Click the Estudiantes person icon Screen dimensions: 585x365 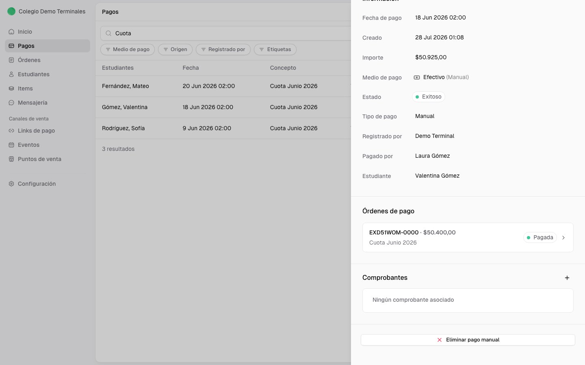click(11, 74)
